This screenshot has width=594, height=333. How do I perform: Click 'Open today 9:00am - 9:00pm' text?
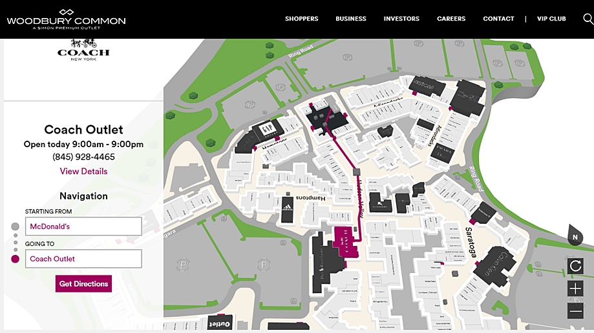pos(83,144)
